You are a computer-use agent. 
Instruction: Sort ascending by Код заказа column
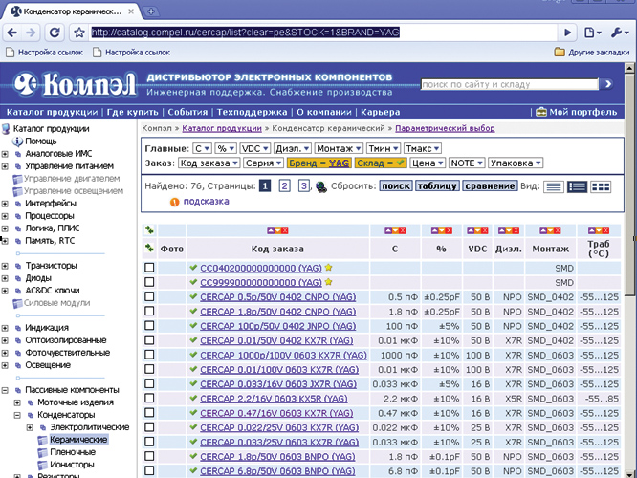coord(271,230)
